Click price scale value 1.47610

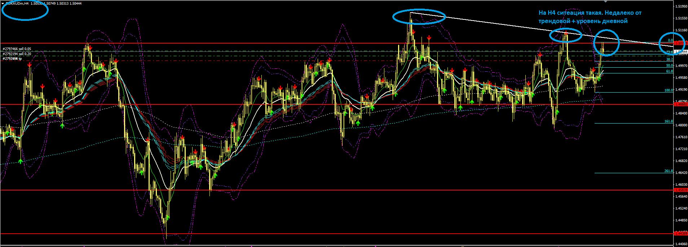point(681,137)
